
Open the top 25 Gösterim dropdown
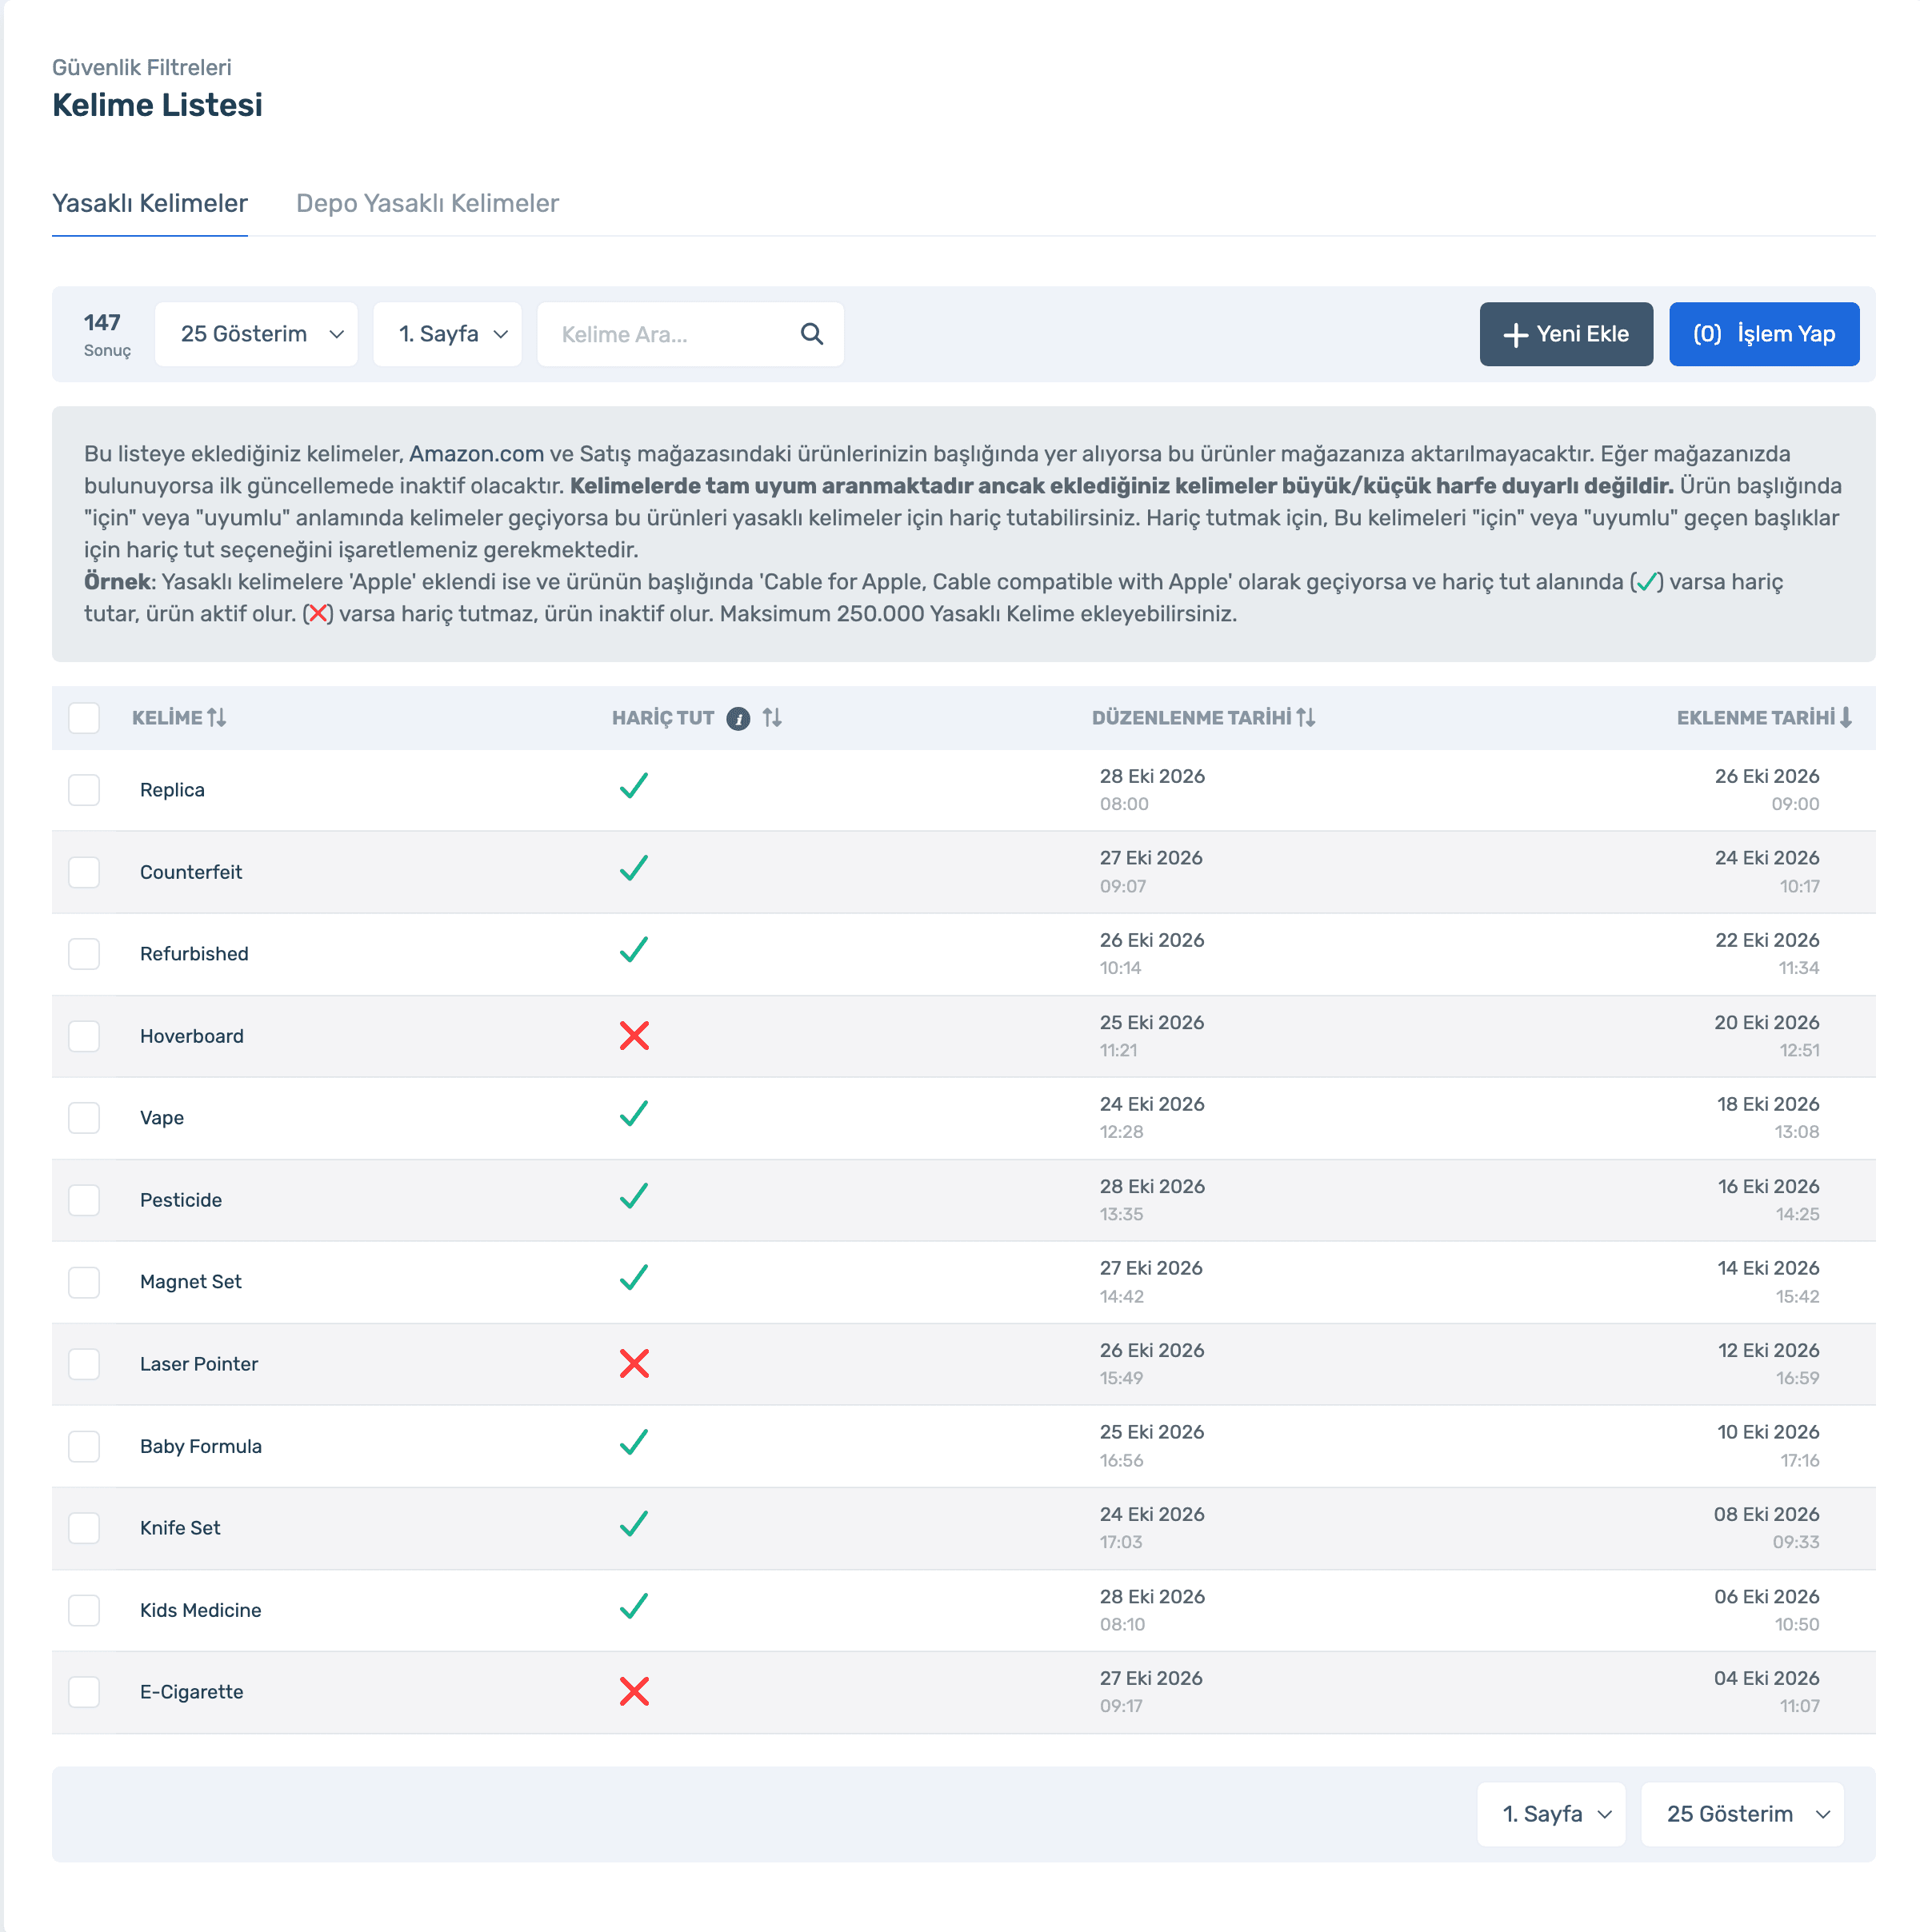(x=256, y=334)
